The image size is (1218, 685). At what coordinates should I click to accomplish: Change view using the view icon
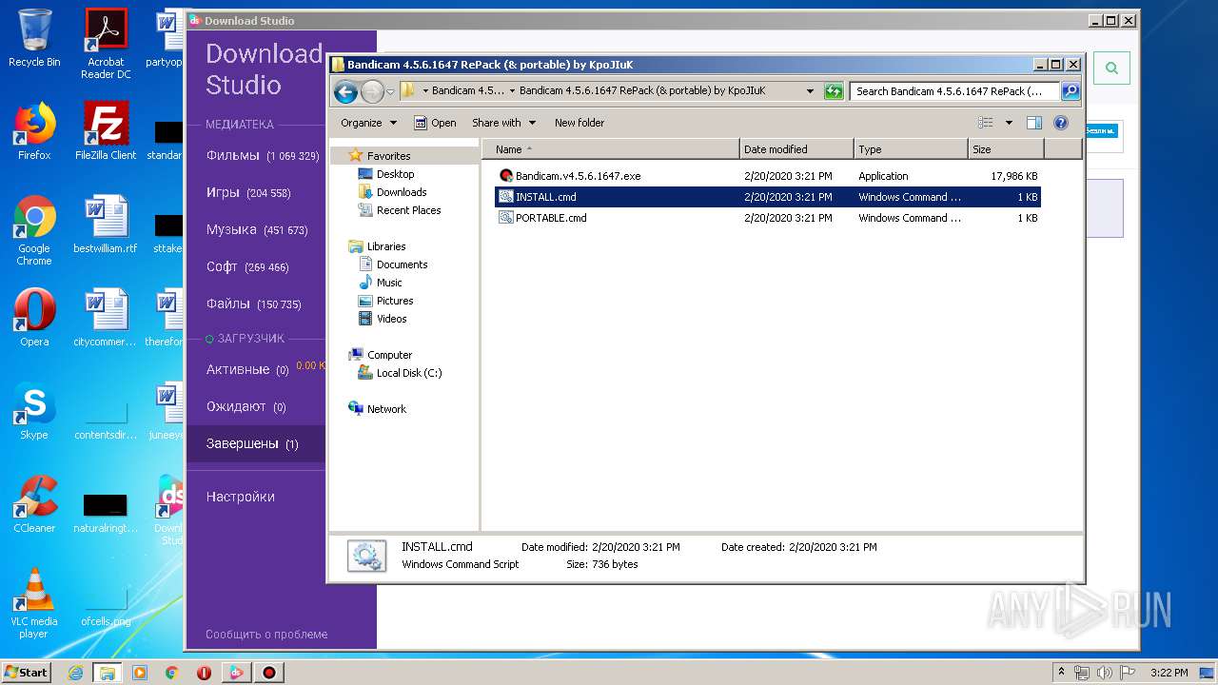click(x=986, y=123)
